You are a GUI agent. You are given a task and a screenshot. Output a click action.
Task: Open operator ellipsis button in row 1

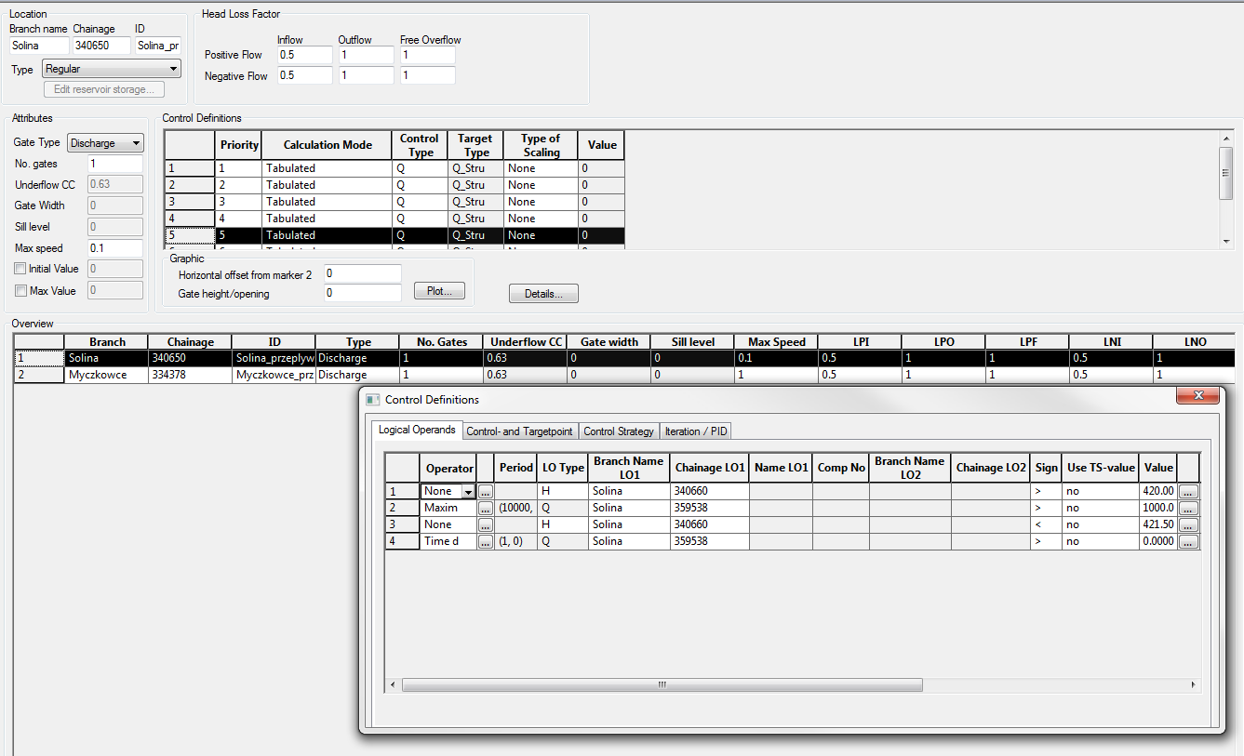pyautogui.click(x=486, y=491)
